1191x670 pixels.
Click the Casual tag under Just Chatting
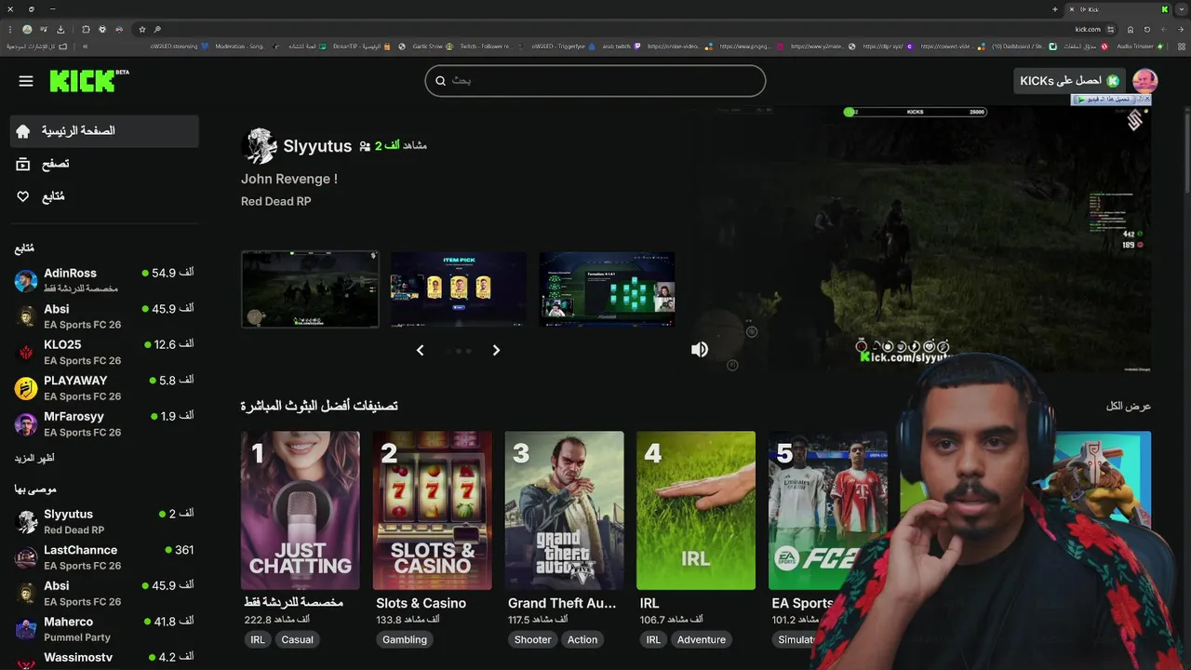point(298,639)
